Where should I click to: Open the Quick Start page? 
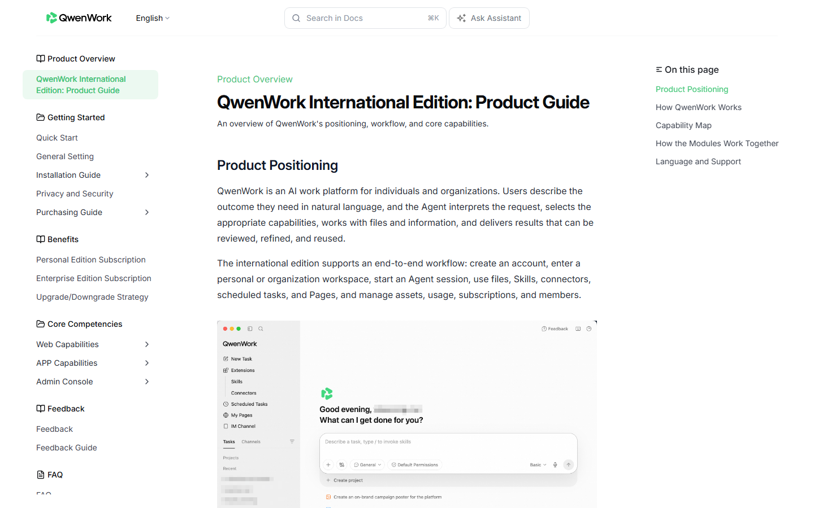(57, 138)
